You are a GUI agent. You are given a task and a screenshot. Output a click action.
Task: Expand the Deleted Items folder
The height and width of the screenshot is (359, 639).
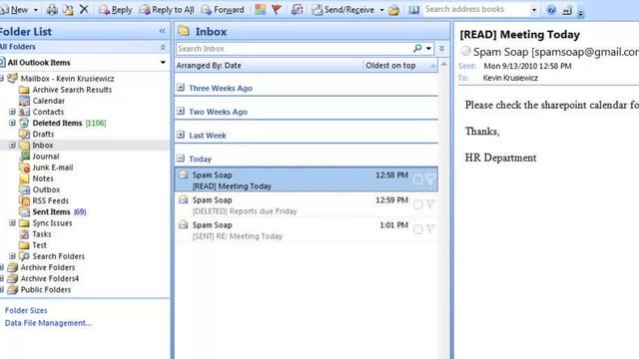(12, 123)
